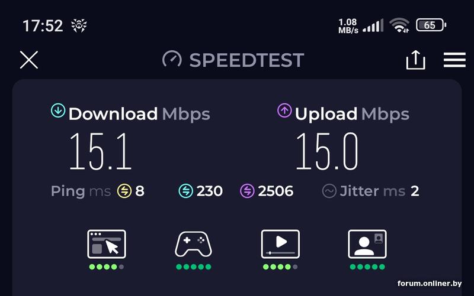Open the gaming controller rating icon

[x=194, y=244]
